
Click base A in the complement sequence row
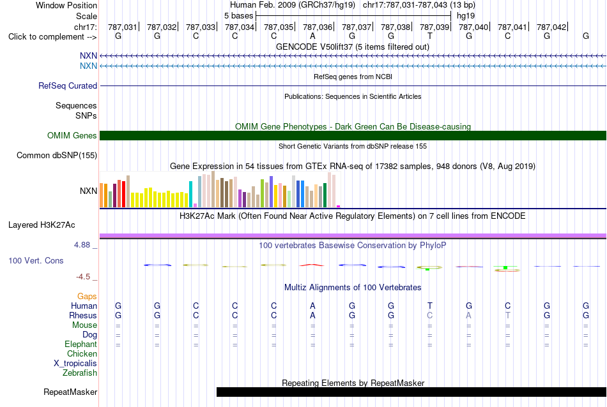313,36
